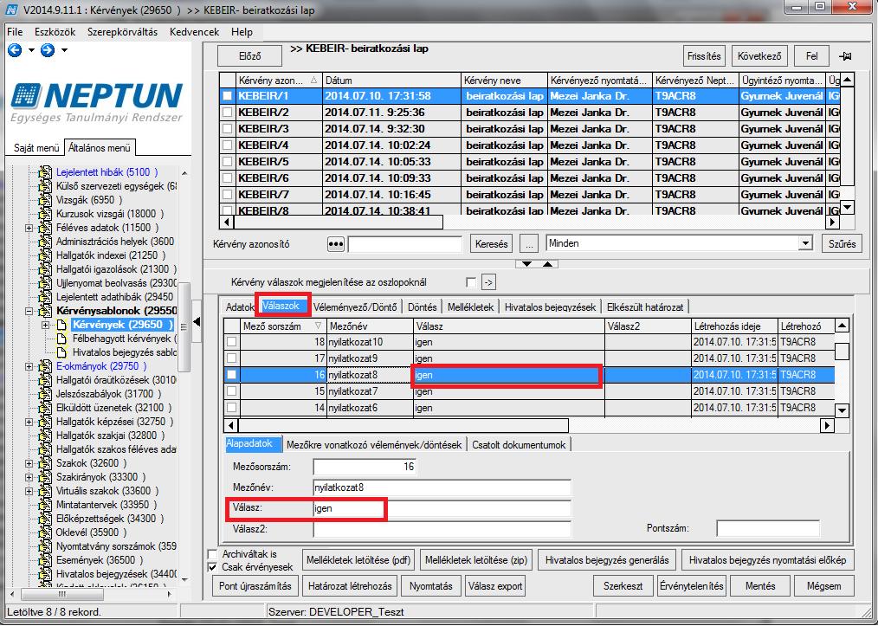Enable Kérvény válaszok megjelenítése az oszlopoknál checkbox
The image size is (878, 626).
click(471, 283)
